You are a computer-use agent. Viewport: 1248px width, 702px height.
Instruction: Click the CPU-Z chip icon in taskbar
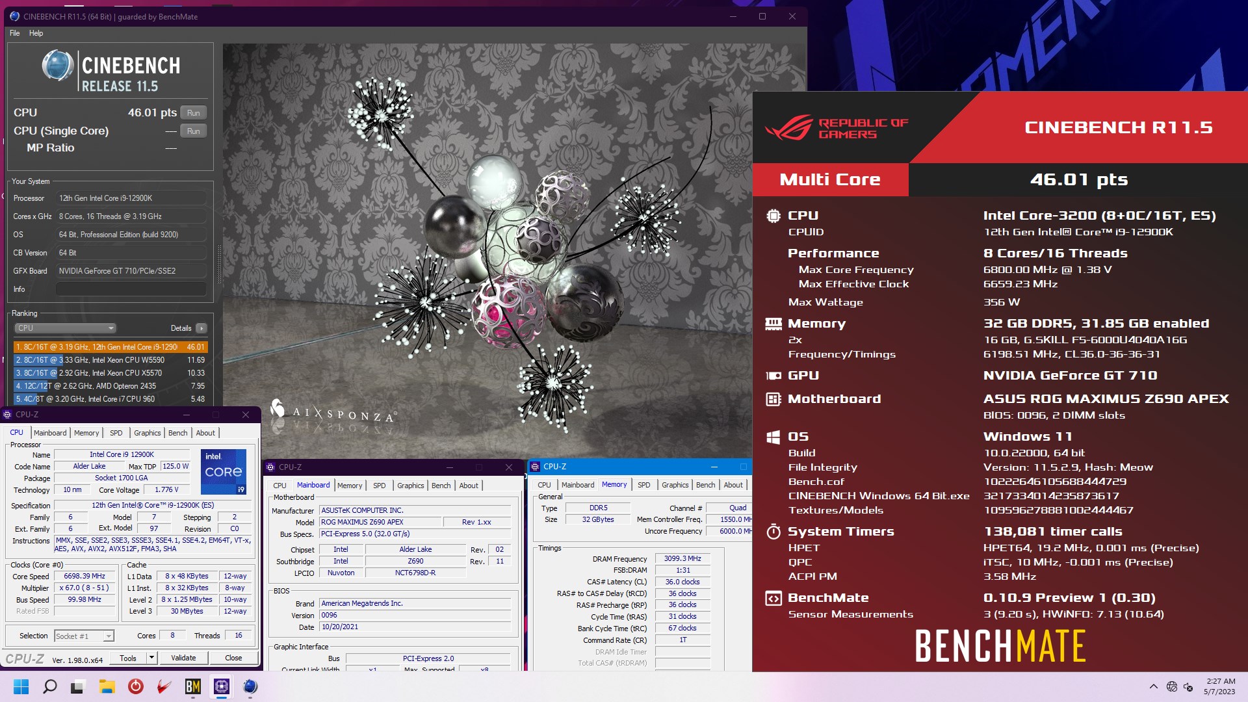(x=221, y=686)
